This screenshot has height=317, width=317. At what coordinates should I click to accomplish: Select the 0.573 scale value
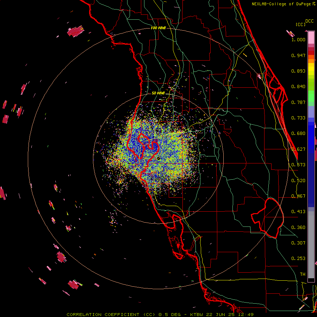[x=298, y=165]
